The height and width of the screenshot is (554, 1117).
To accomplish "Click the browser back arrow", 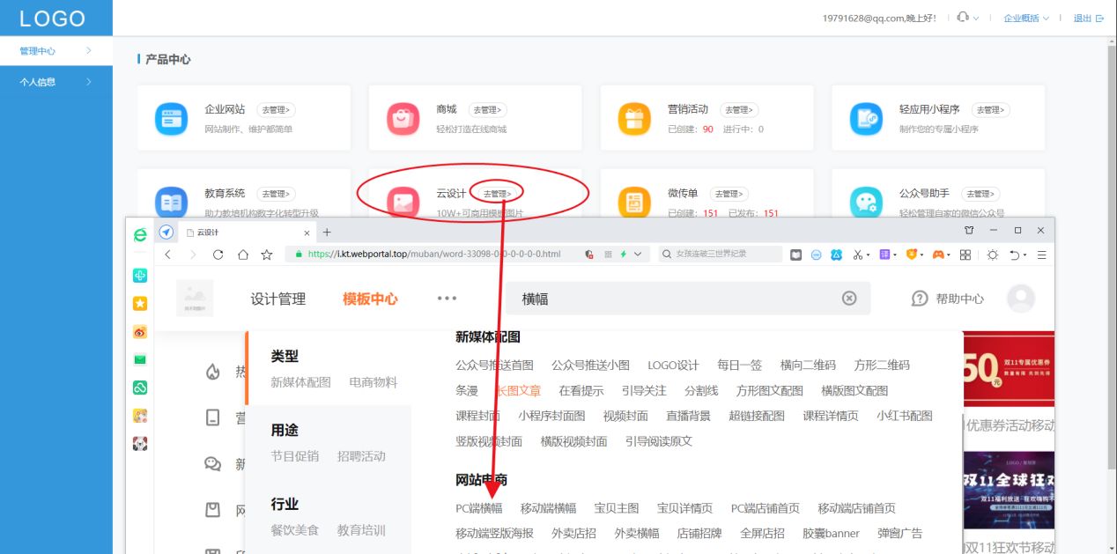I will pyautogui.click(x=167, y=255).
